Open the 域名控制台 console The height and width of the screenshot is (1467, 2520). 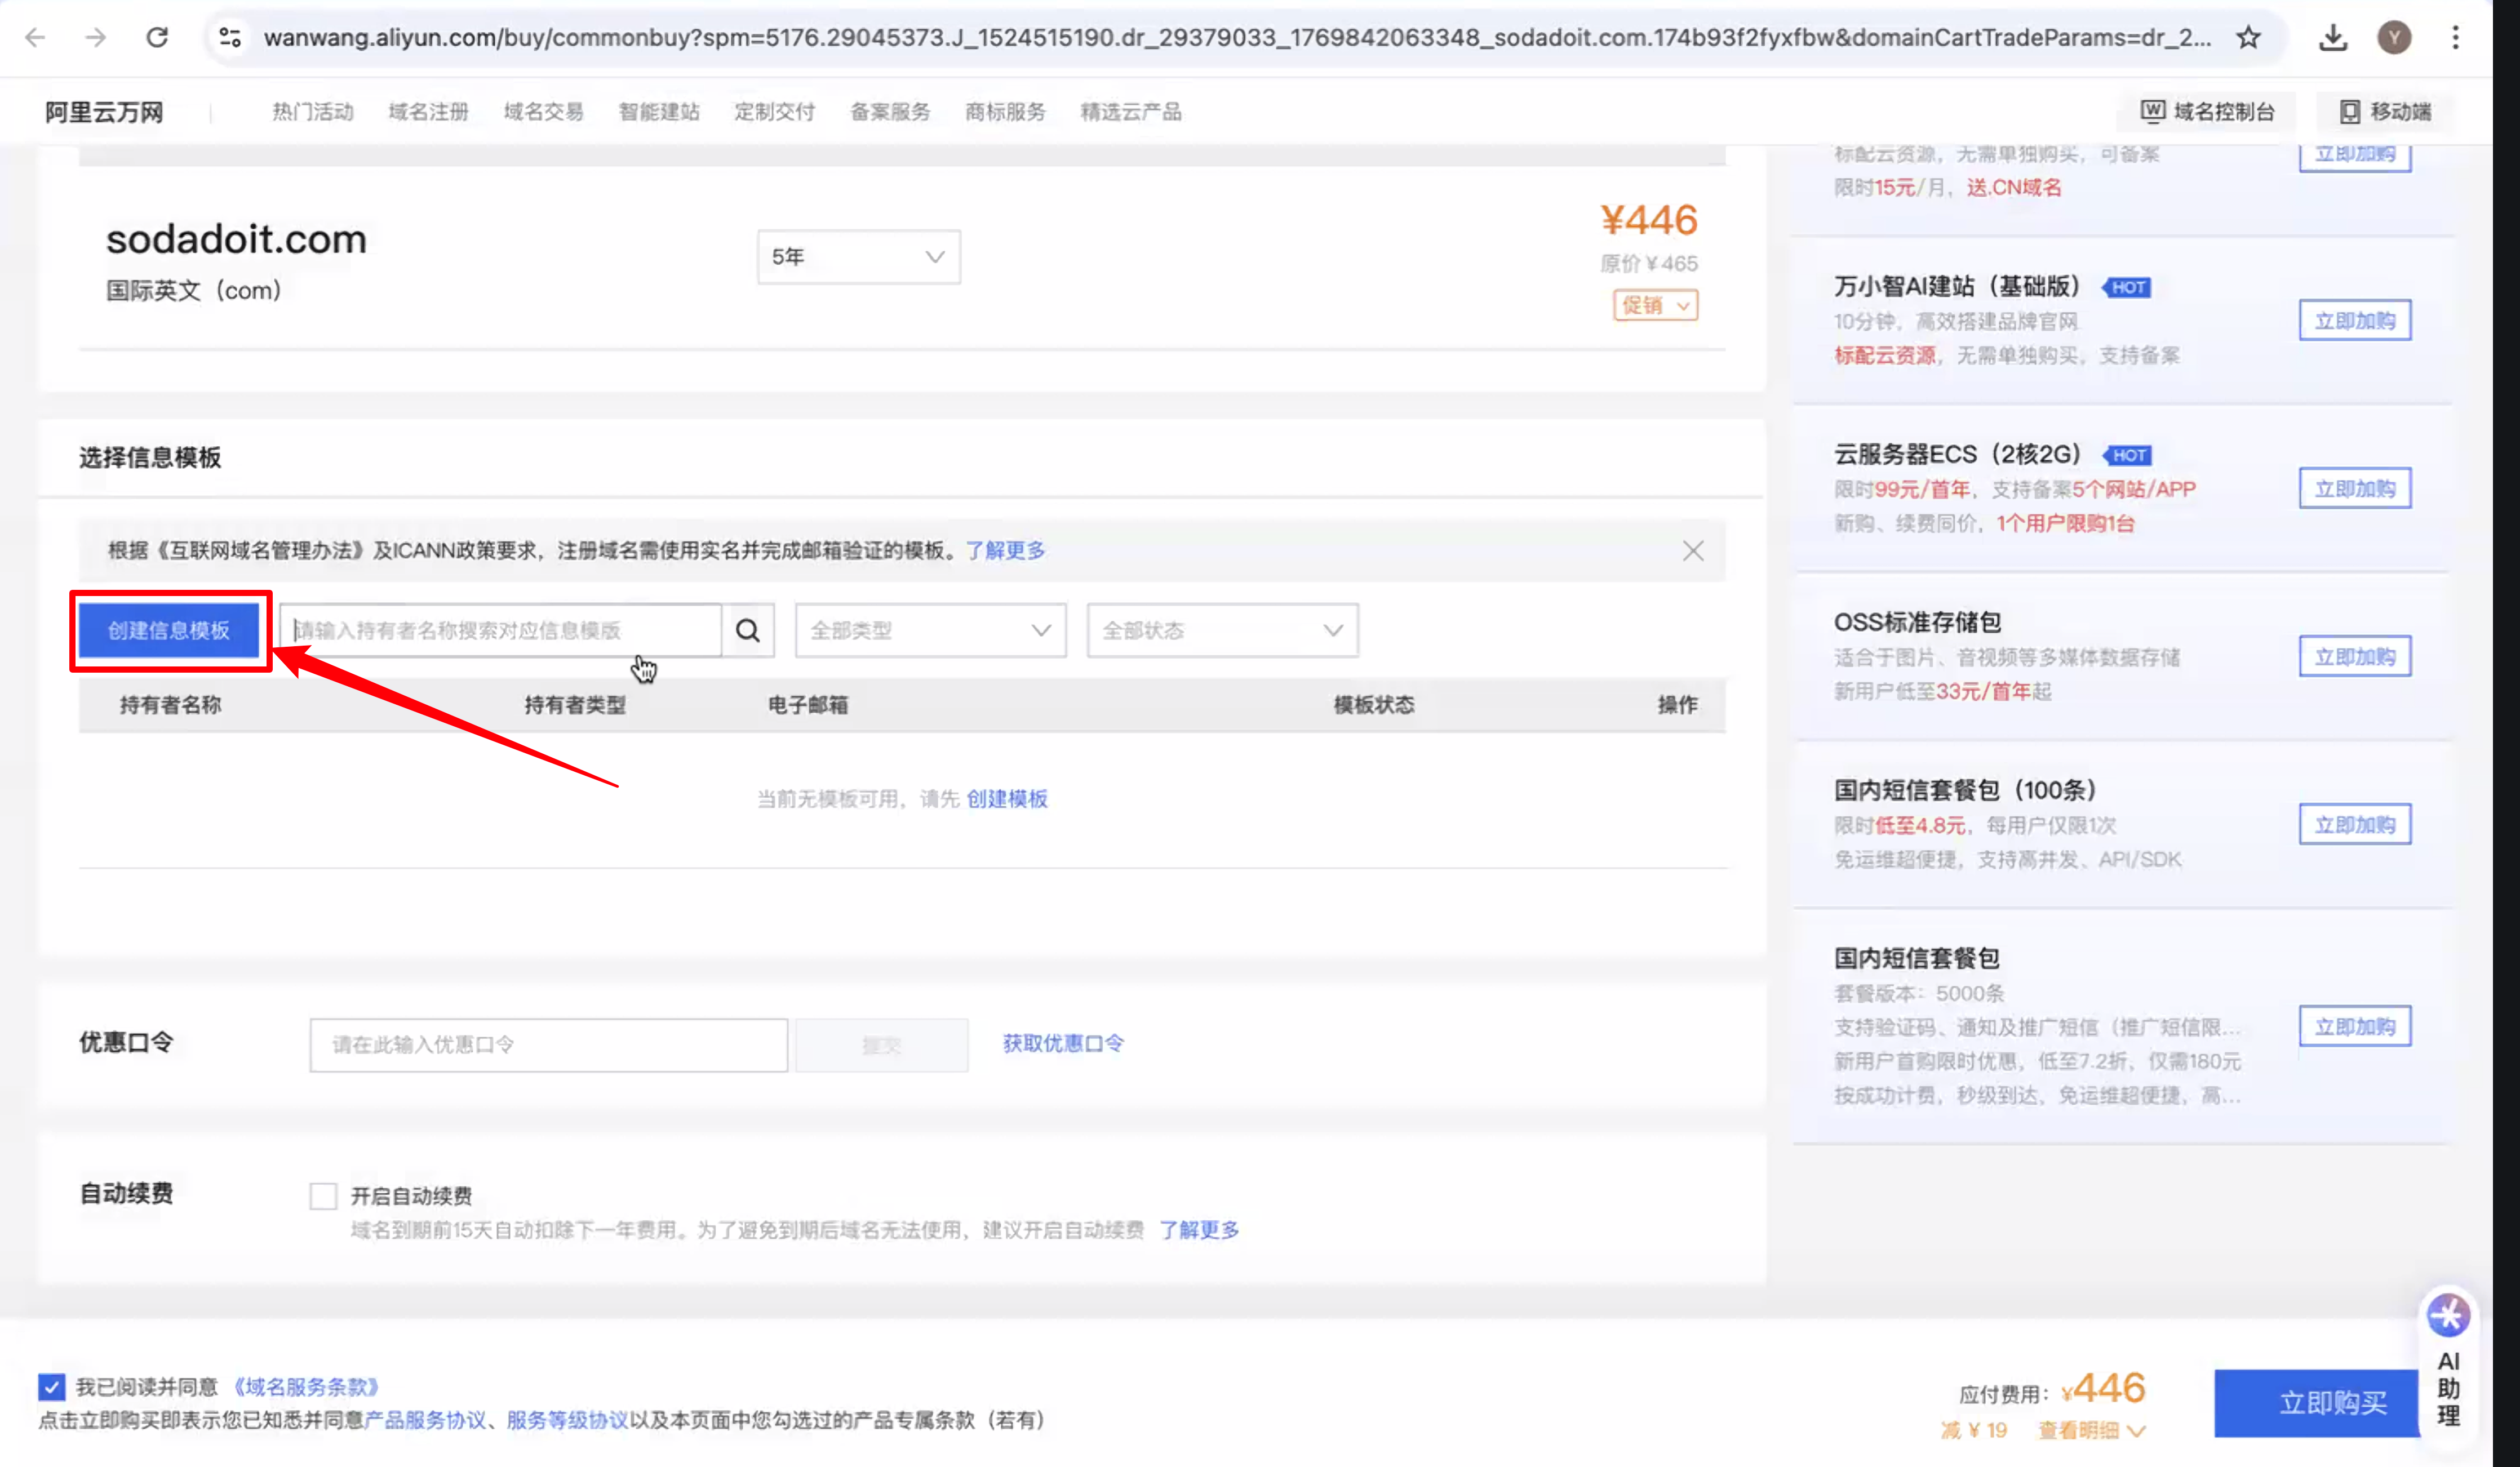coord(2207,112)
